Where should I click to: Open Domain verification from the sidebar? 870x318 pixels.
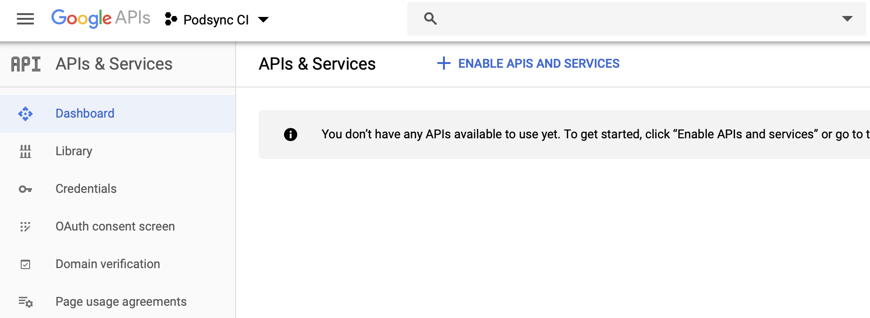[108, 264]
